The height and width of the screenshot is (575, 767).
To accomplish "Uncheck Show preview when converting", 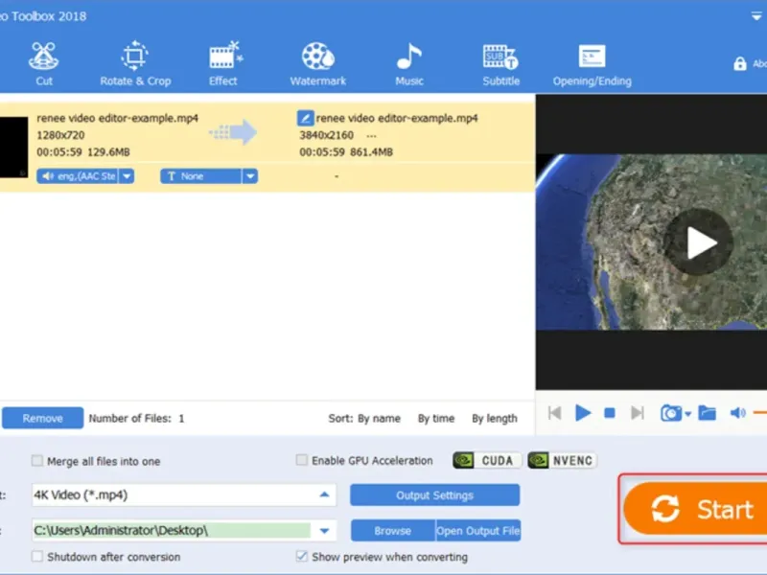I will (x=302, y=557).
